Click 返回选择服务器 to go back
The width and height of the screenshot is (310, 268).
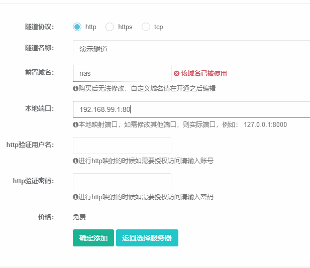click(147, 238)
